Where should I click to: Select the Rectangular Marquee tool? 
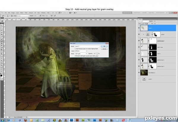coord(2,28)
